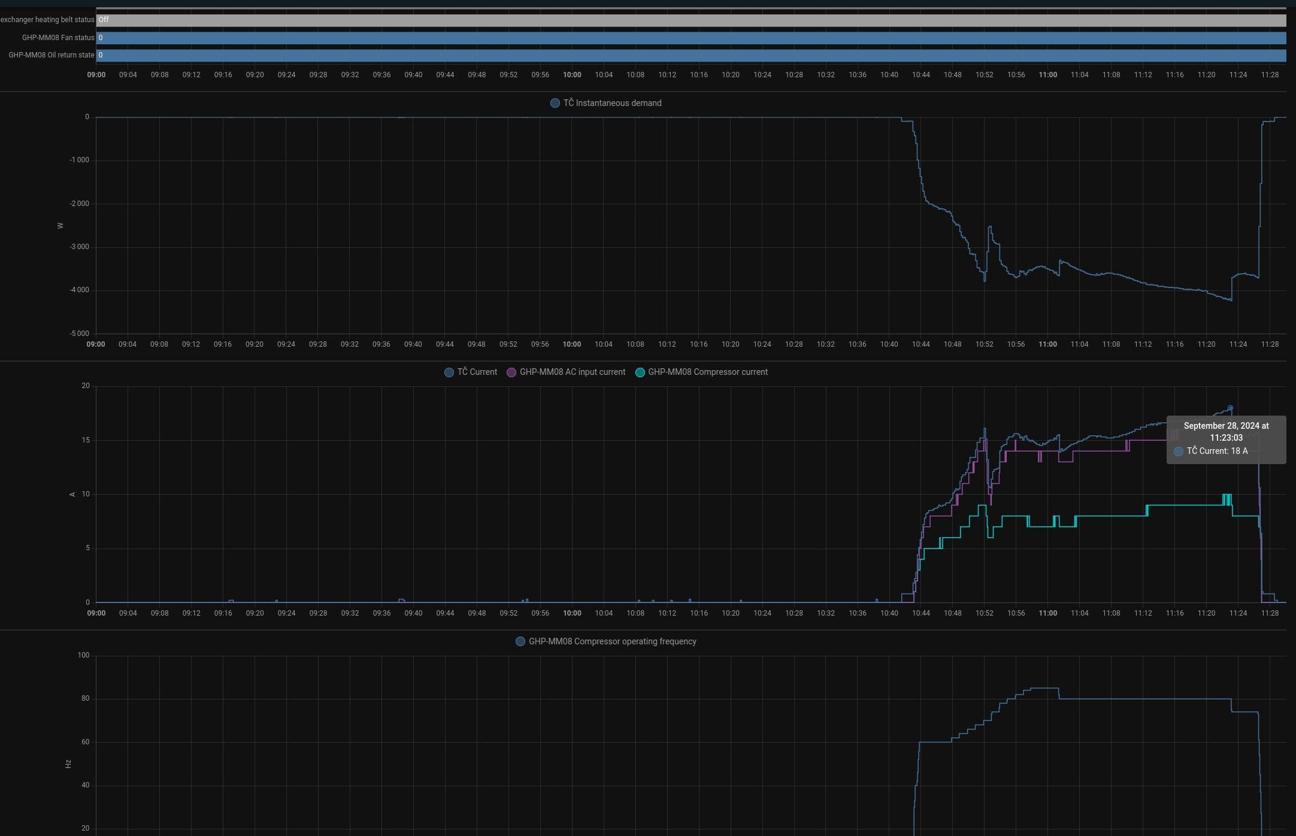The width and height of the screenshot is (1296, 836).
Task: Click the GHP-MM08 Fan status timeline bar
Action: click(689, 38)
